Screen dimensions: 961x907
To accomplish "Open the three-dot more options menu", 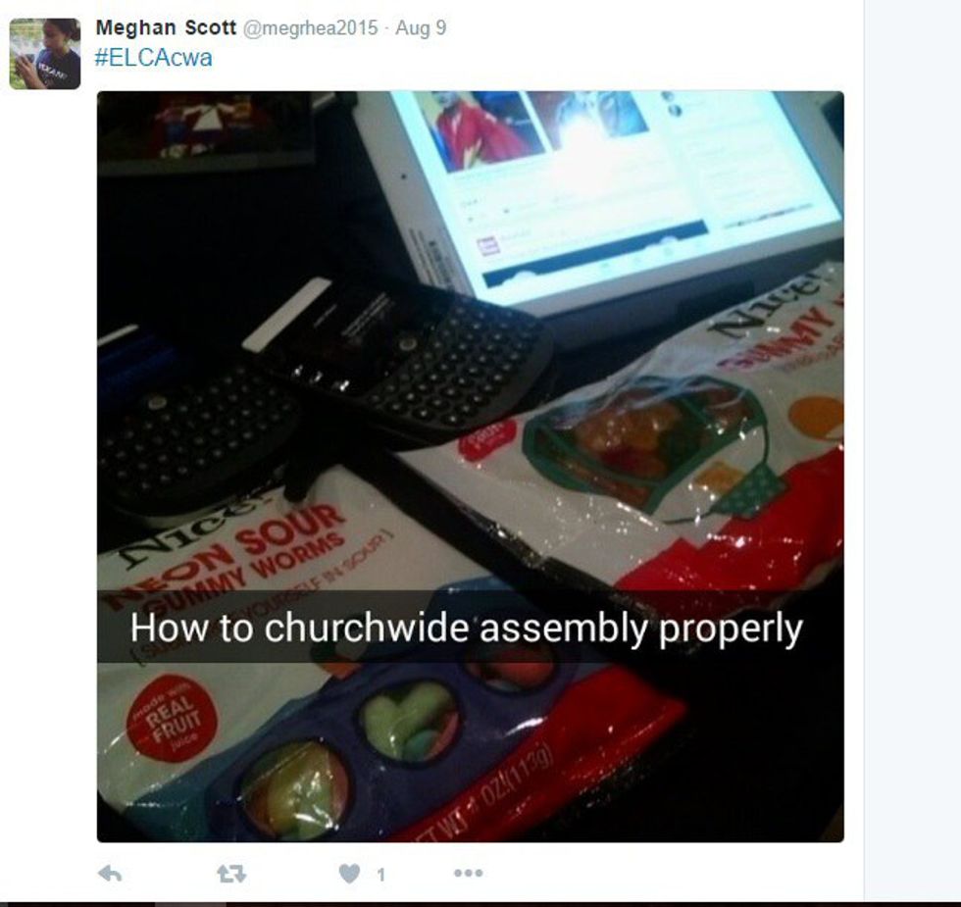I will pos(469,873).
